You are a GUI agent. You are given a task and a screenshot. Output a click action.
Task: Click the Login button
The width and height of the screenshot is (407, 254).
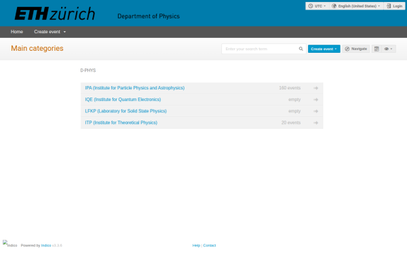tap(394, 6)
